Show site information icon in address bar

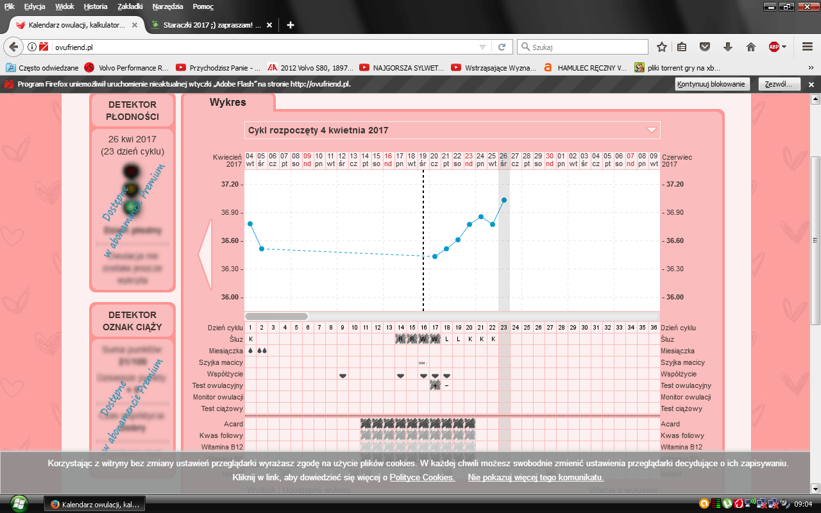coord(32,47)
